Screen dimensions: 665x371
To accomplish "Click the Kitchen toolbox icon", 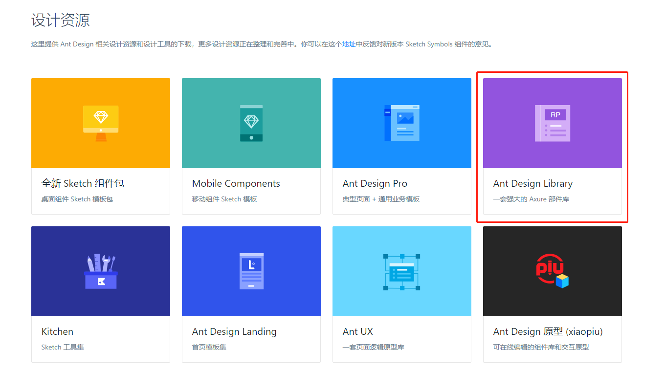I will pyautogui.click(x=101, y=271).
